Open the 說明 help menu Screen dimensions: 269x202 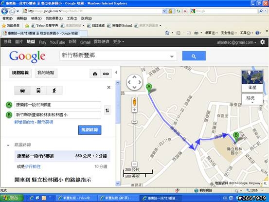coord(86,18)
